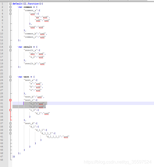Click line number 31 in the margin
Screen dimensions: 154x167
2,103
